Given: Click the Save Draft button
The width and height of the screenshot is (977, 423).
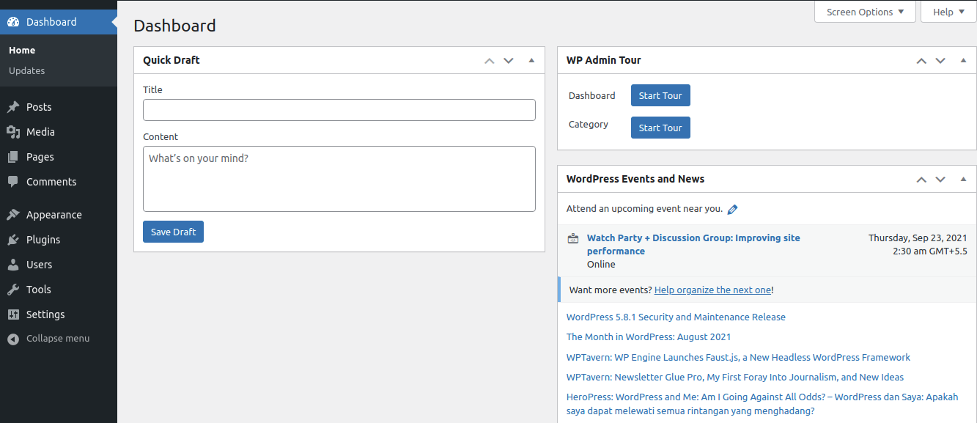Looking at the screenshot, I should (173, 232).
